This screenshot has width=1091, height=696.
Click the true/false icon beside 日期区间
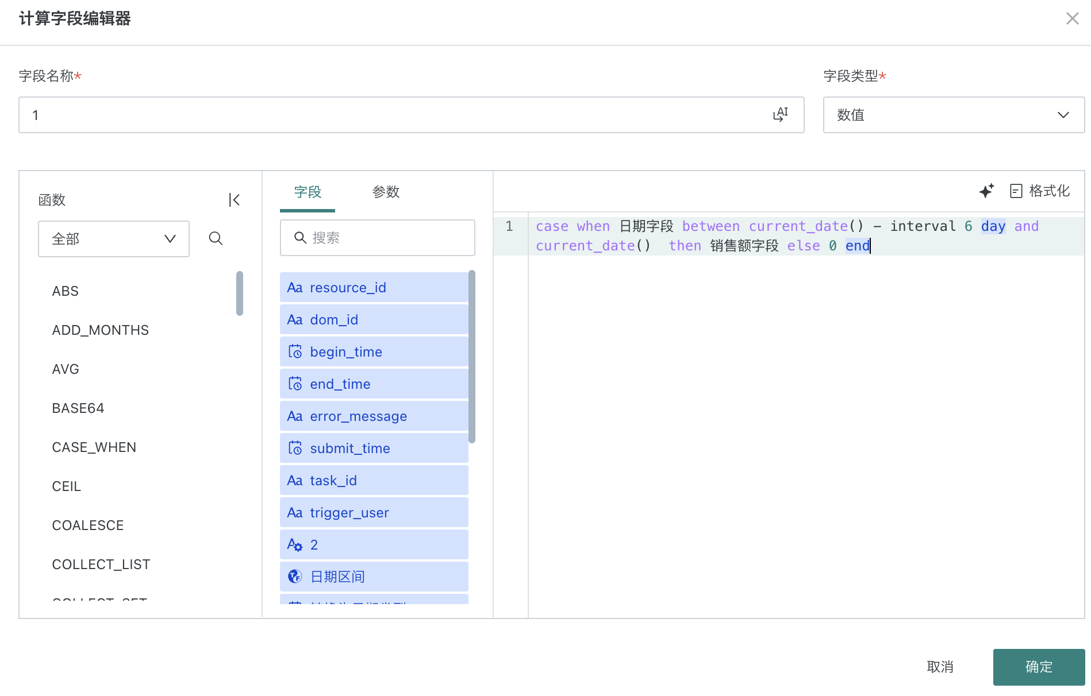coord(294,576)
